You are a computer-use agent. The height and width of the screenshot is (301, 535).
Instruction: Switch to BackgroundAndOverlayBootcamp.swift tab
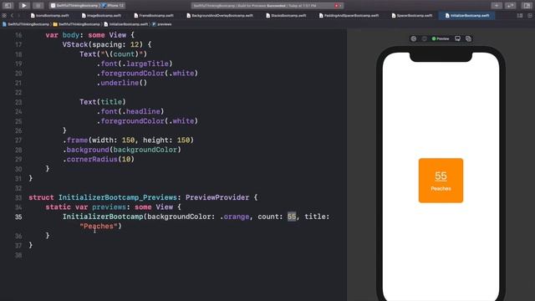tap(220, 15)
